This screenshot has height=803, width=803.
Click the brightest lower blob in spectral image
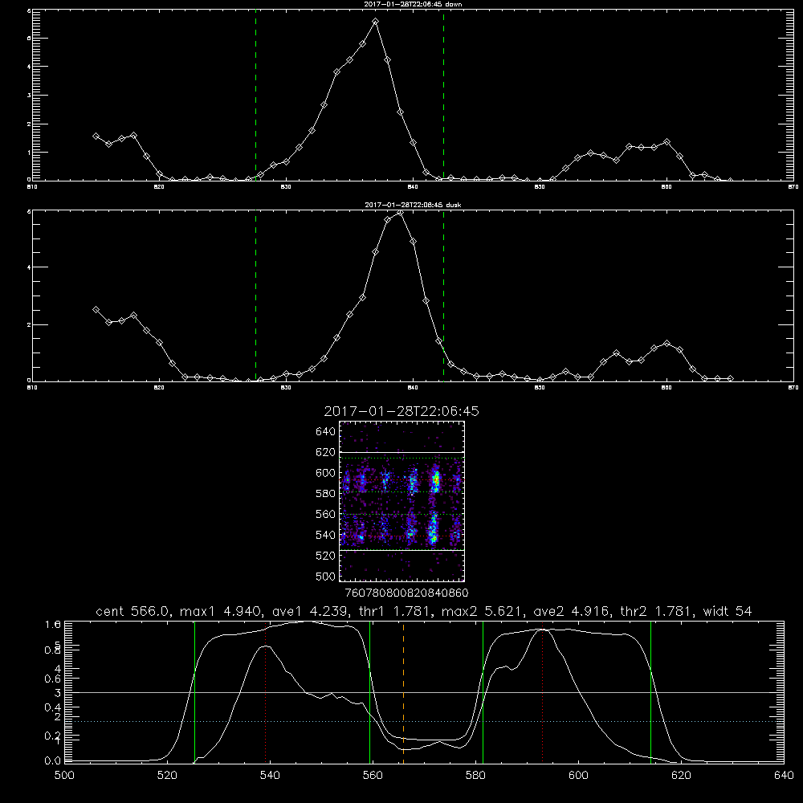click(x=433, y=530)
